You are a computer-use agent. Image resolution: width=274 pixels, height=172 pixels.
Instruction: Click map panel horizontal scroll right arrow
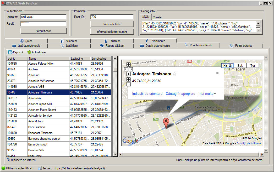tap(262, 154)
